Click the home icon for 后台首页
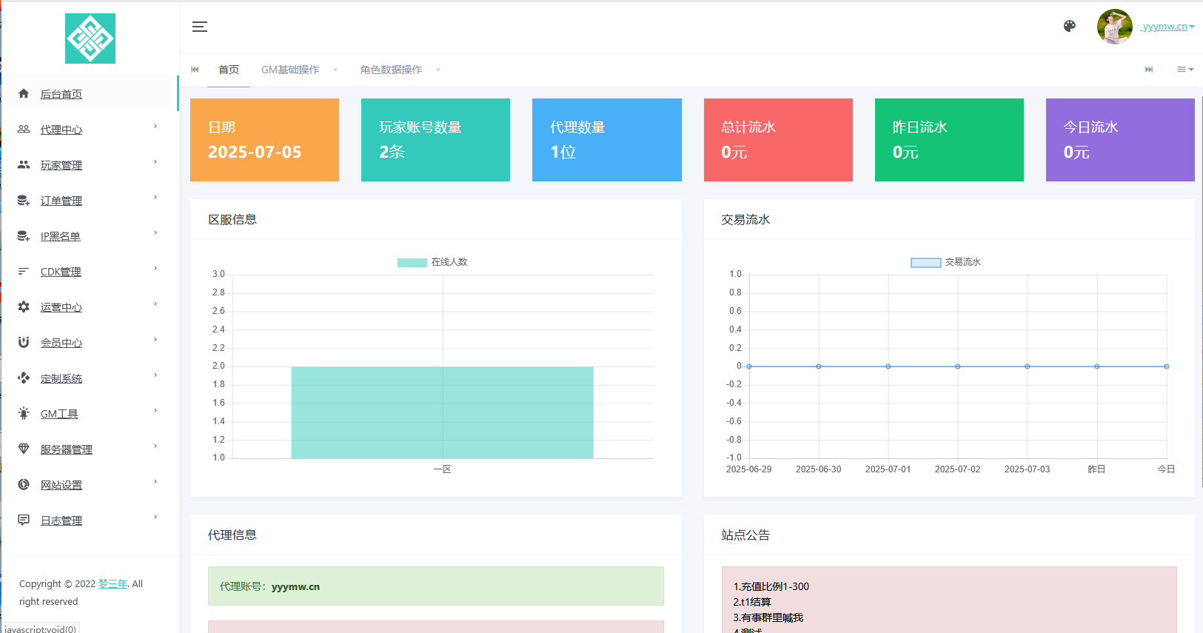This screenshot has width=1203, height=633. pos(24,94)
